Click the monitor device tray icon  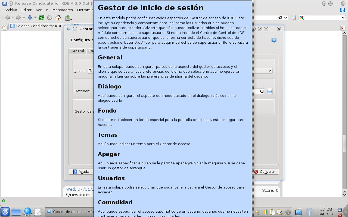[x=299, y=212]
